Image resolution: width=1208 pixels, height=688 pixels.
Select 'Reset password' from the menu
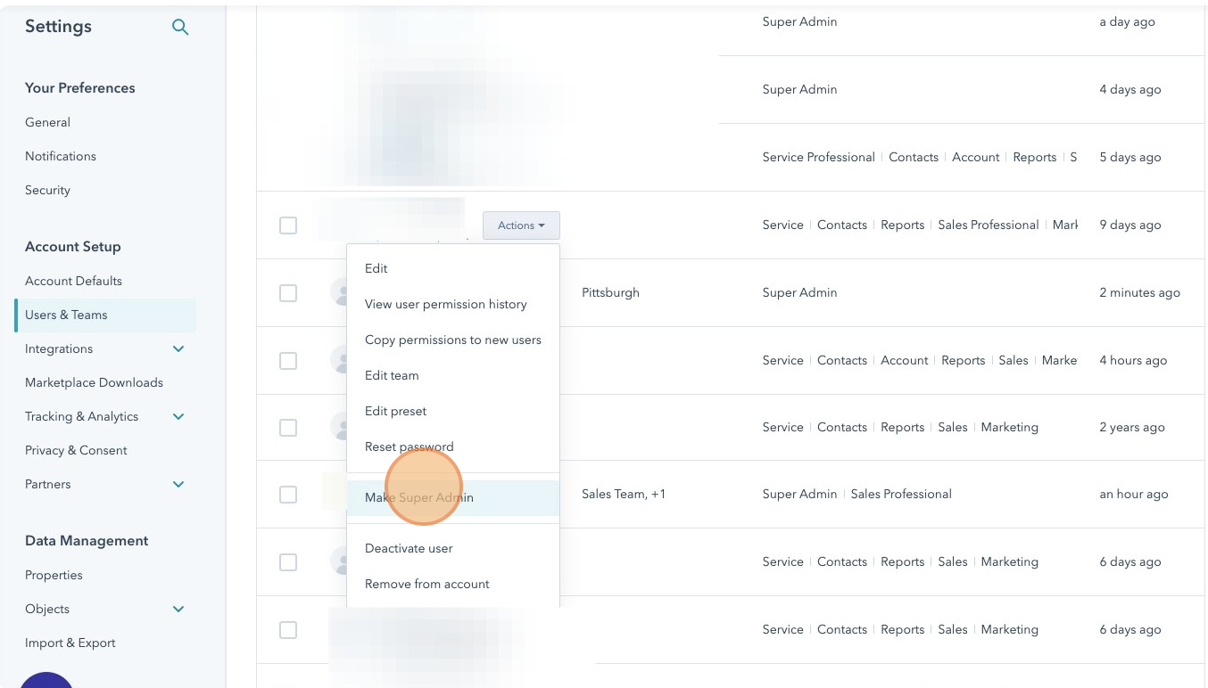coord(409,446)
